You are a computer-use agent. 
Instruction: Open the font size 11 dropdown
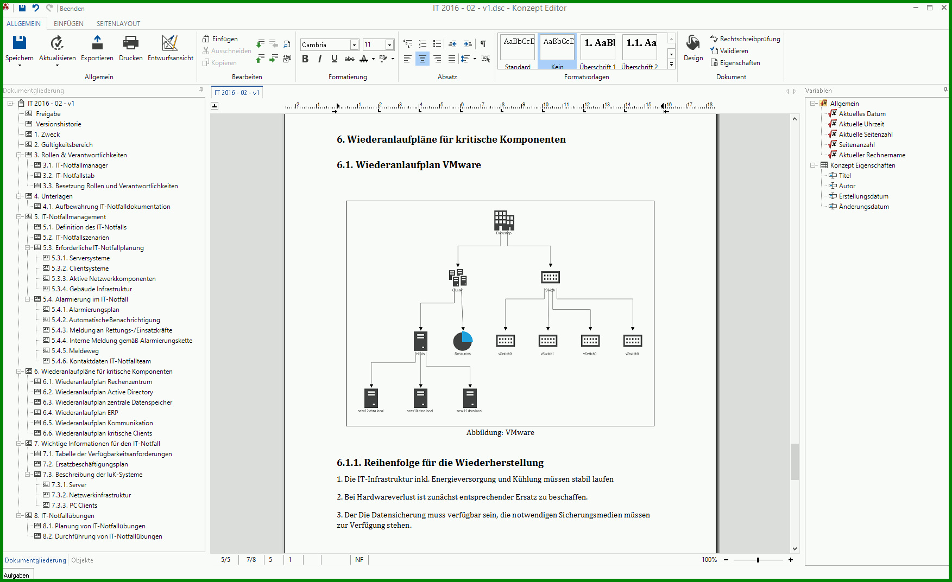coord(389,45)
